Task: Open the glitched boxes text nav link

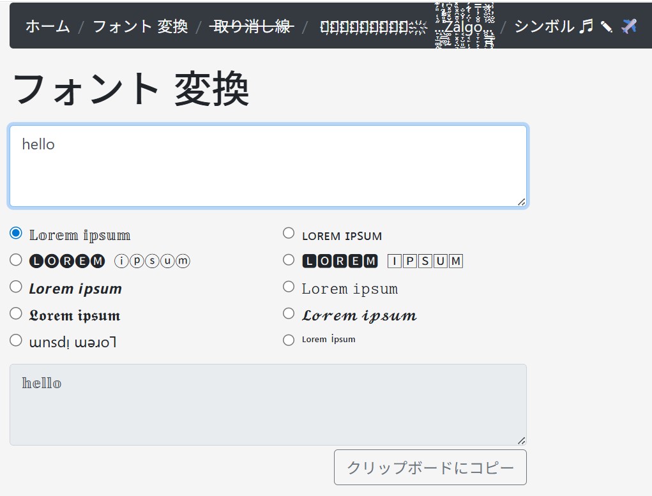Action: 373,27
